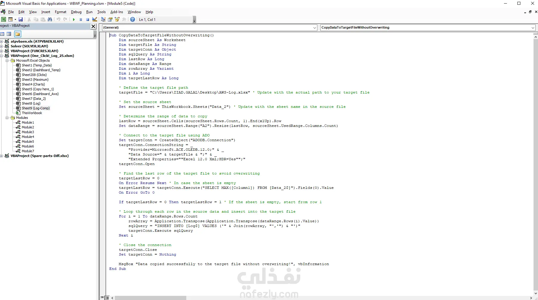Screen dimensions: 538x300
Task: Run the macro with the green play icon
Action: pos(74,19)
